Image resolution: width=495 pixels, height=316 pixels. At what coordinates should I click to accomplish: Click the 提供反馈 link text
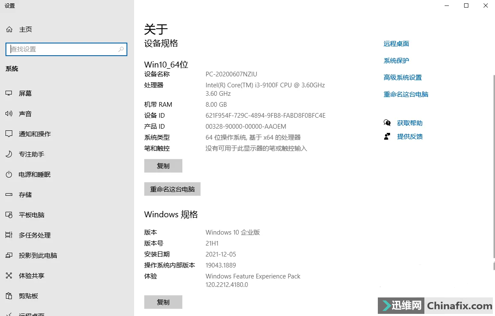pyautogui.click(x=410, y=136)
